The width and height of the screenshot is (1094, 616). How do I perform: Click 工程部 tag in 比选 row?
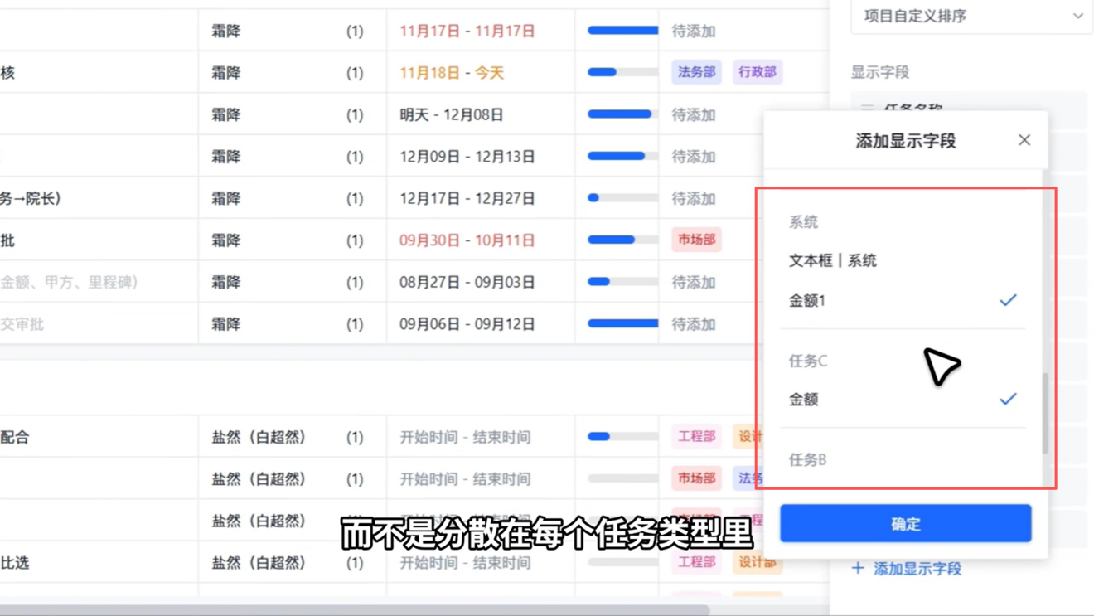pos(696,562)
